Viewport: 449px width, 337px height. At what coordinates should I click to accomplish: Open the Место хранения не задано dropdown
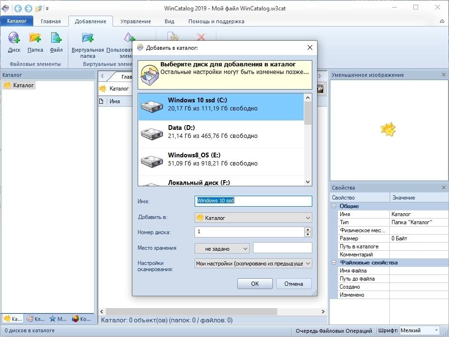(222, 248)
